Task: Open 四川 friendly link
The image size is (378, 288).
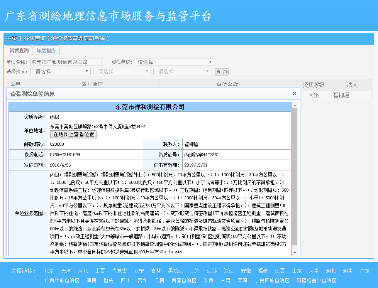Action: (125, 280)
